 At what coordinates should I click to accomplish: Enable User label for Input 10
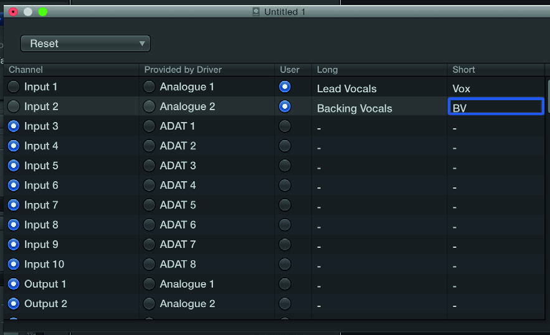[x=285, y=264]
